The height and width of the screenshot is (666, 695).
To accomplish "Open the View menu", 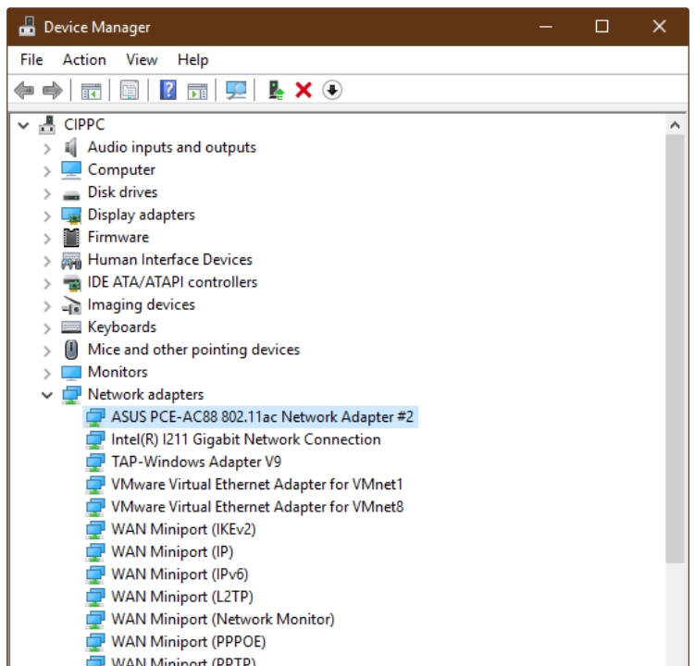I will 142,59.
